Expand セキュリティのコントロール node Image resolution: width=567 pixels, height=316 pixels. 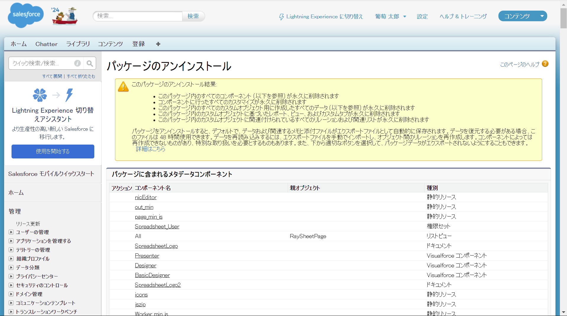click(11, 285)
